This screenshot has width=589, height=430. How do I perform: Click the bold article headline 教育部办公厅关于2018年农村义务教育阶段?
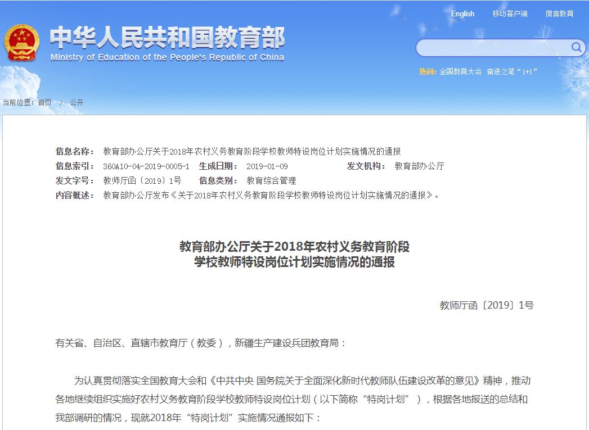295,247
